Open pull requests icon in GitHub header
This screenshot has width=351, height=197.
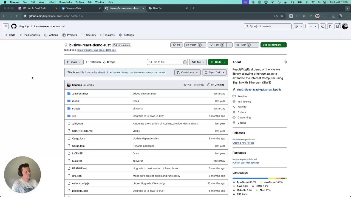[330, 26]
